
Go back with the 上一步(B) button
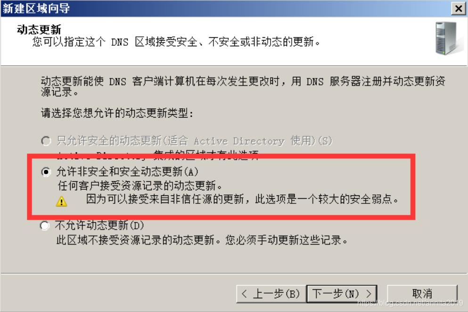271,294
